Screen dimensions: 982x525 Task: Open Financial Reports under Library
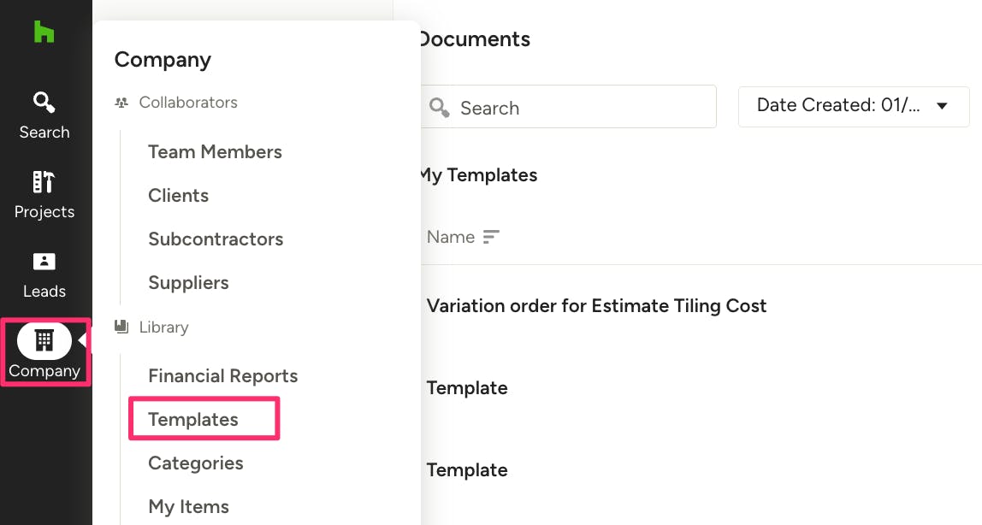[x=222, y=375]
